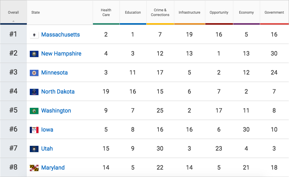Sort table by Health Care column
The height and width of the screenshot is (177, 289).
tap(106, 12)
